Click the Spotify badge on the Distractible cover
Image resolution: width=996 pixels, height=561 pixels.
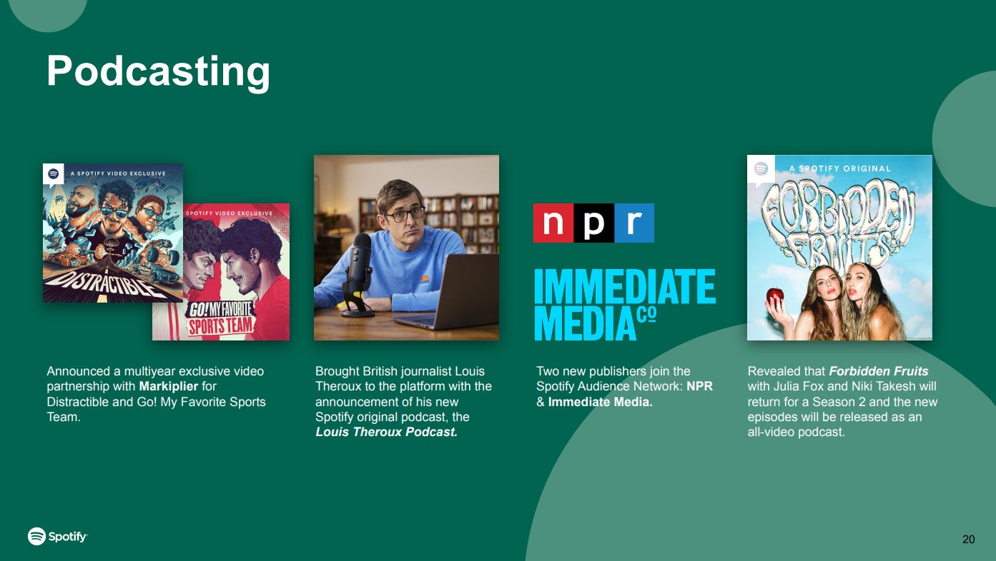pyautogui.click(x=53, y=174)
